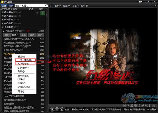Image resolution: width=158 pixels, height=113 pixels.
Task: Click the double-chevron at far right of menu bar
Action: point(156,6)
